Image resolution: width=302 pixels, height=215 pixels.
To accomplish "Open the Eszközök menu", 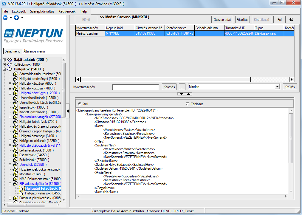I will pyautogui.click(x=19, y=11).
